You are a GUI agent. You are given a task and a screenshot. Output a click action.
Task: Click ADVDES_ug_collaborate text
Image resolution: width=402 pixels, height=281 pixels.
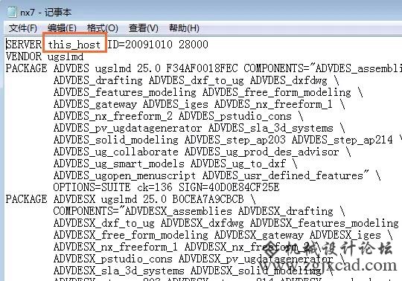(116, 152)
